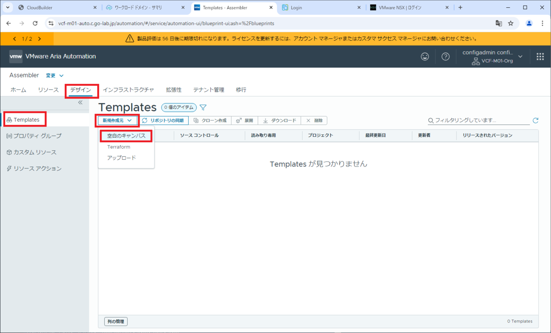551x333 pixels.
Task: Choose アップロード from the menu
Action: (x=122, y=158)
